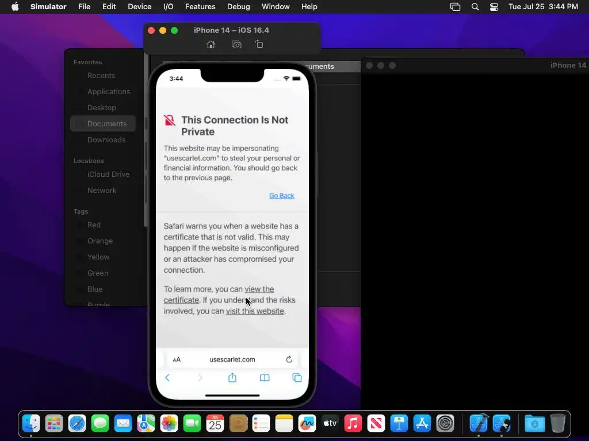The height and width of the screenshot is (441, 589).
Task: Tap the Safari share icon
Action: [x=232, y=377]
